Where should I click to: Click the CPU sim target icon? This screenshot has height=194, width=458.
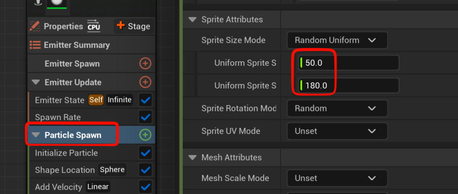pos(94,26)
